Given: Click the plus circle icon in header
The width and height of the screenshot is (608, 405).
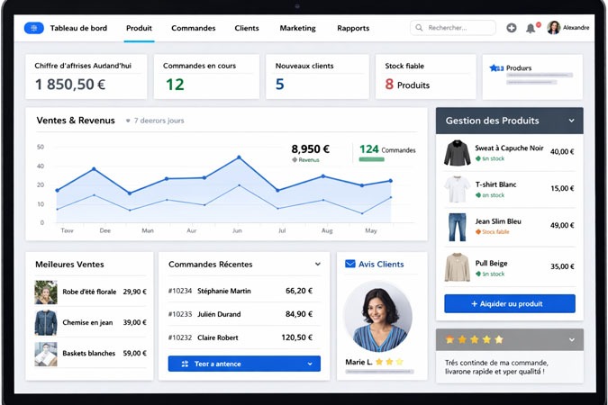Looking at the screenshot, I should tap(512, 28).
